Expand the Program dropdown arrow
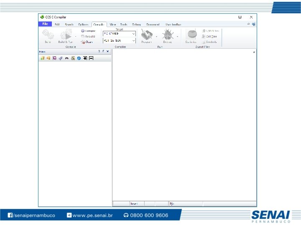This screenshot has height=225, width=301. pos(156,36)
